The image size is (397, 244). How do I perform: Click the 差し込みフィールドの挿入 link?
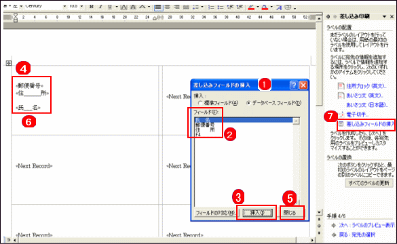tap(370, 124)
